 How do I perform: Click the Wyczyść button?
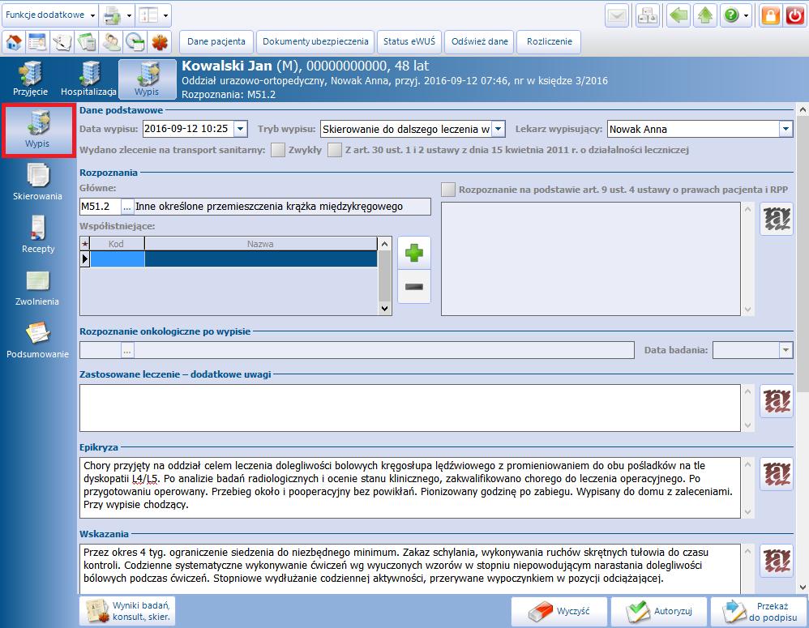point(560,612)
